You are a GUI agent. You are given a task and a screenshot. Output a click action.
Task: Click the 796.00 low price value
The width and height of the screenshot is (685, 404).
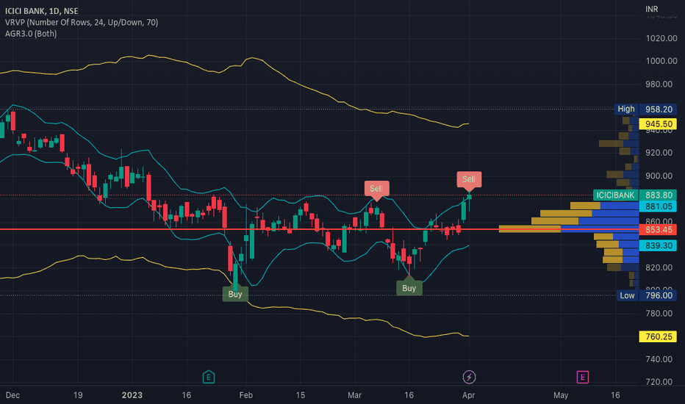click(659, 296)
